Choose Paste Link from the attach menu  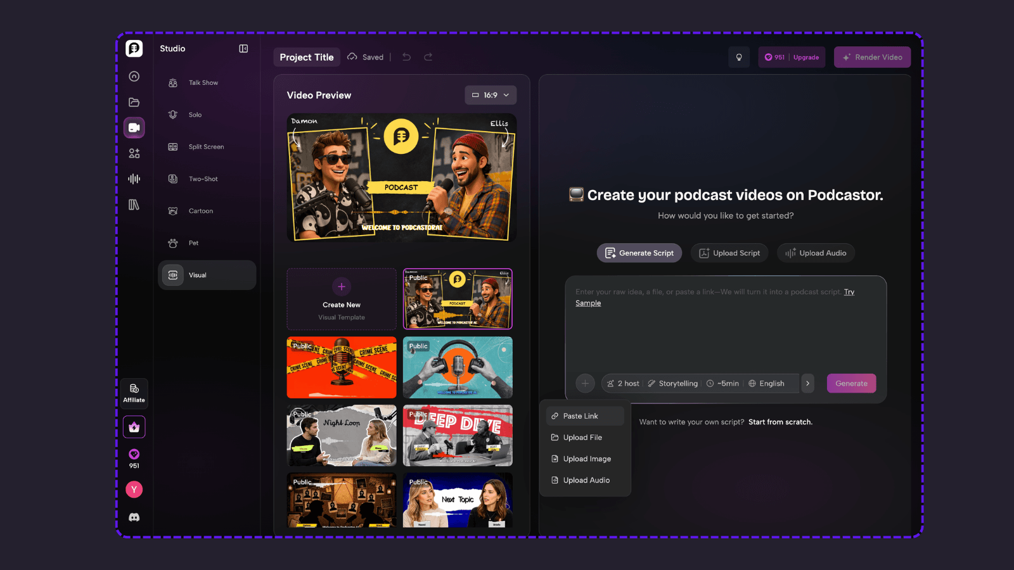click(585, 416)
